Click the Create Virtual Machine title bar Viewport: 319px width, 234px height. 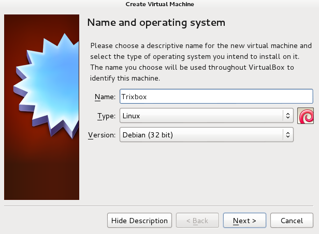160,4
